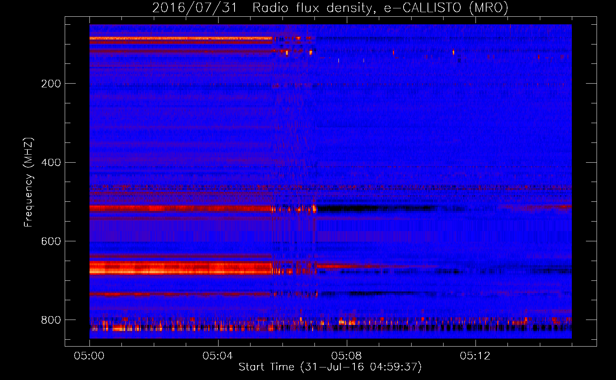The image size is (616, 380).
Task: Click the Frequency (MHZ) axis title
Action: point(29,182)
